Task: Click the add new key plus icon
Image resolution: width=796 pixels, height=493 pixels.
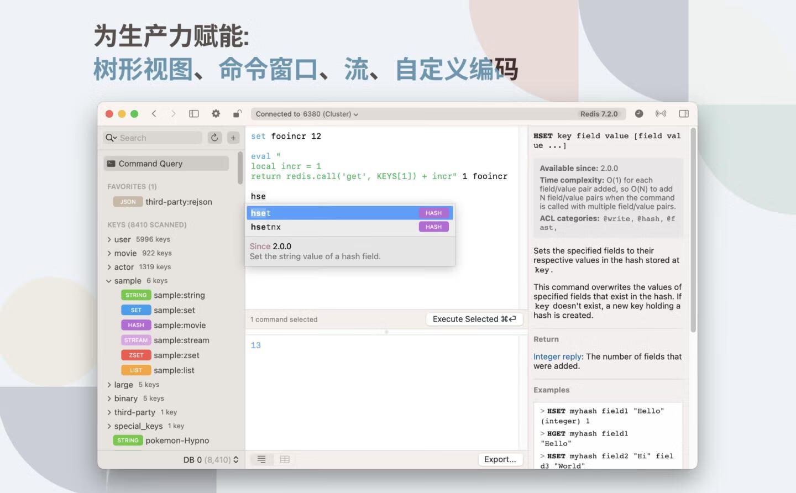Action: [233, 138]
